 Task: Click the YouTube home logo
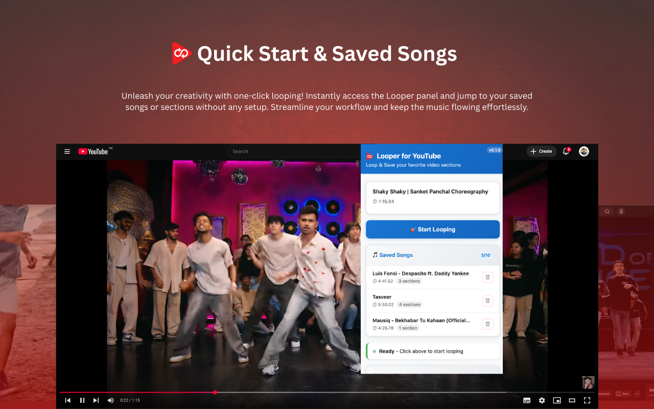point(93,151)
